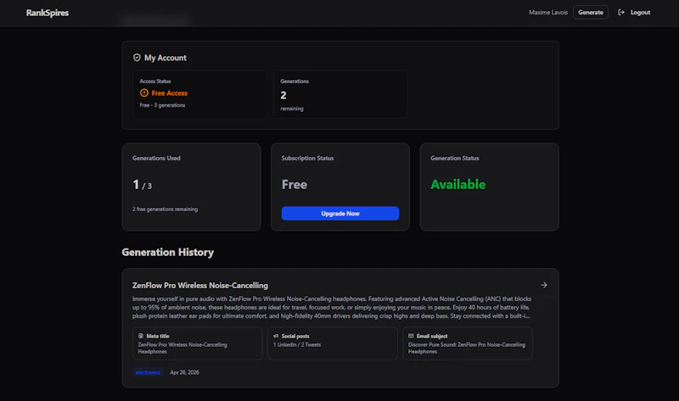Click the arrow icon on ZenFlow history card

pos(544,285)
